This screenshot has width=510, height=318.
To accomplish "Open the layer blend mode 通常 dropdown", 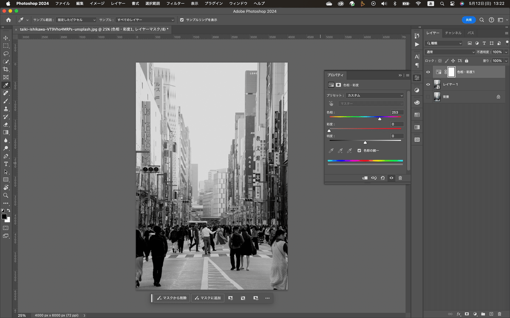I will [x=450, y=52].
